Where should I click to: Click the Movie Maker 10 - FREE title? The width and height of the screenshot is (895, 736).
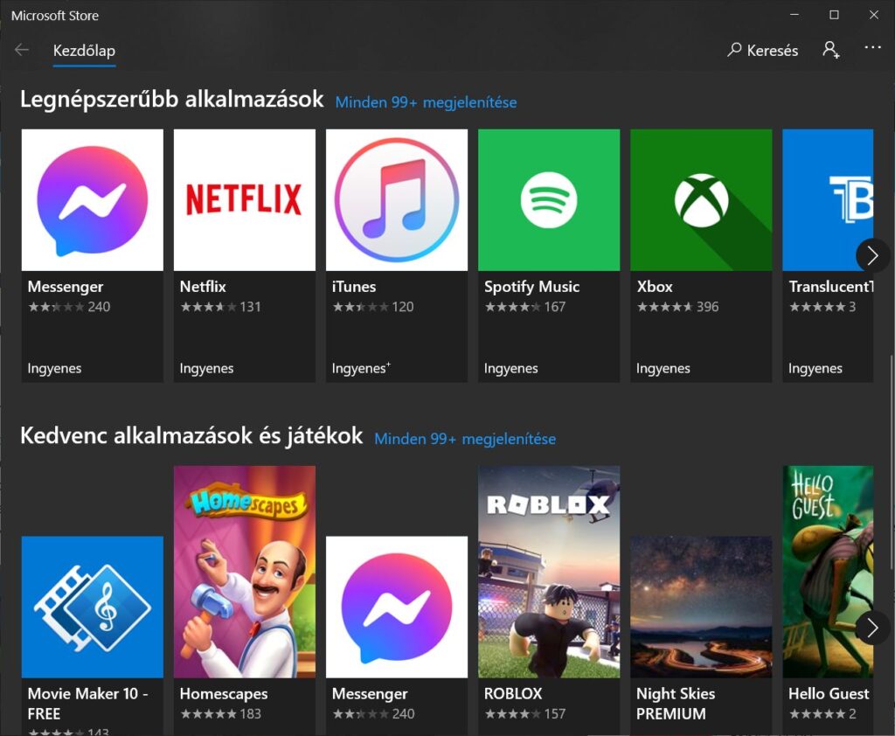click(x=88, y=704)
